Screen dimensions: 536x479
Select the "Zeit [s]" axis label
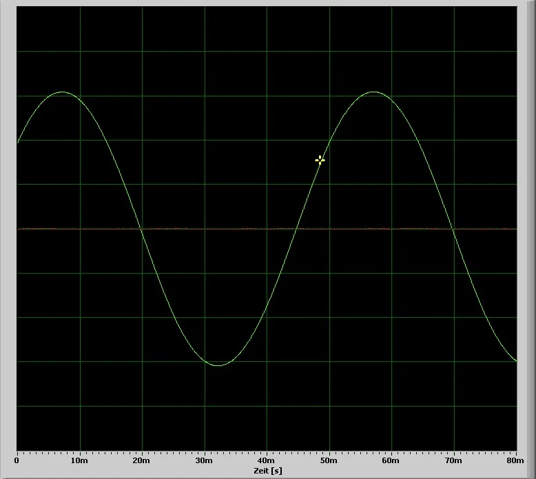[268, 471]
